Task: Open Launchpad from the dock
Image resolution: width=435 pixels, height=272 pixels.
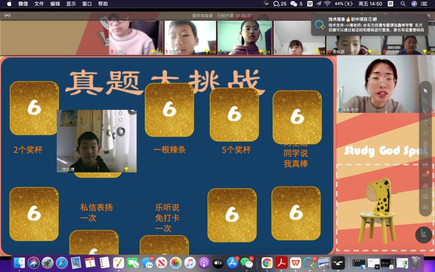Action: [x=48, y=263]
